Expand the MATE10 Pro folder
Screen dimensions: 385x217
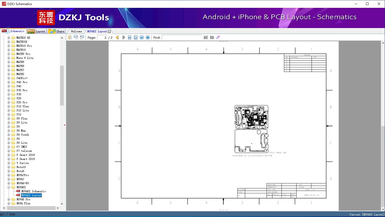(x=9, y=46)
